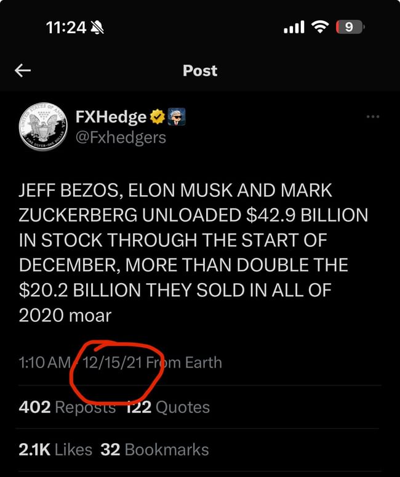The width and height of the screenshot is (400, 477).
Task: Show the 2.1K Likes list
Action: coord(55,450)
